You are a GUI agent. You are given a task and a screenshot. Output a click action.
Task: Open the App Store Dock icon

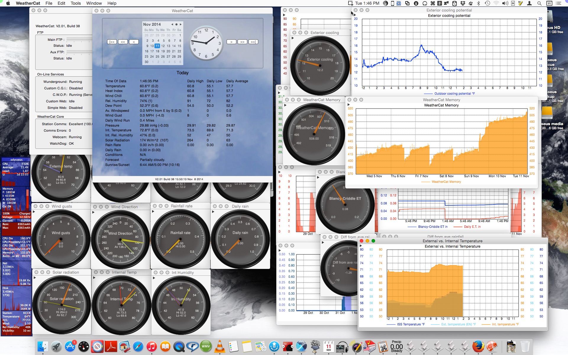click(70, 346)
